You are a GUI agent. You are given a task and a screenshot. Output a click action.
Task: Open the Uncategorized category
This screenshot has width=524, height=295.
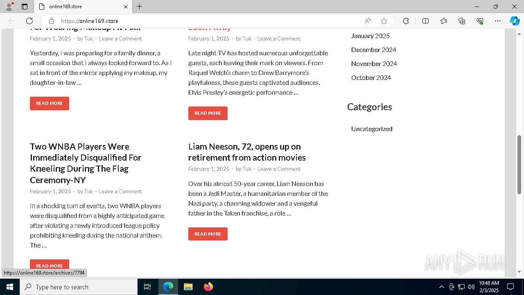(372, 129)
